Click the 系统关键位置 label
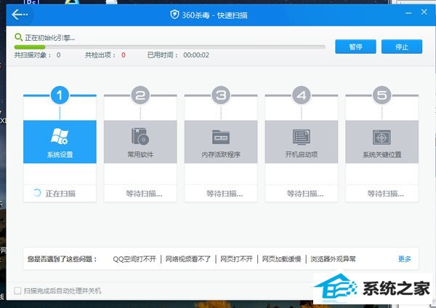This screenshot has width=436, height=308. (x=381, y=154)
